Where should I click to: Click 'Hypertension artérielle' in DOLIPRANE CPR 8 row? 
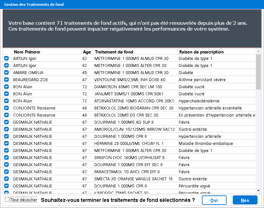pos(200,136)
